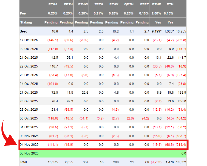Click the green 05 Nov 2025 row label
Screen dimensions: 207x166
29,153
